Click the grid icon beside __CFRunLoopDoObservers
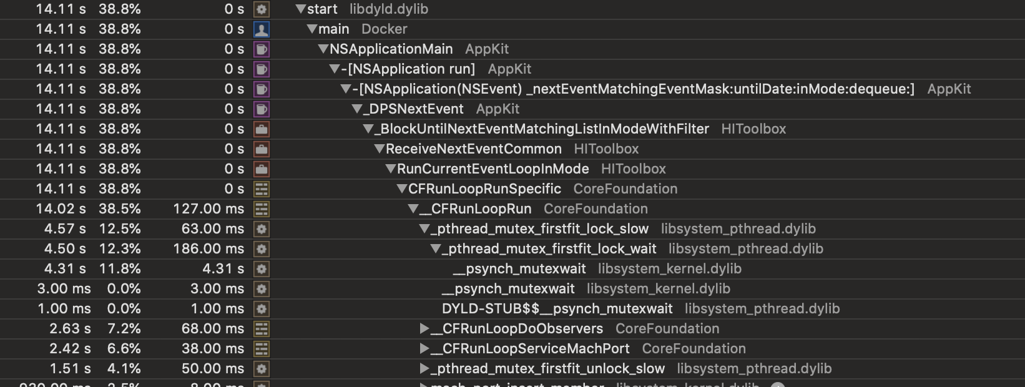This screenshot has width=1025, height=387. coord(262,329)
